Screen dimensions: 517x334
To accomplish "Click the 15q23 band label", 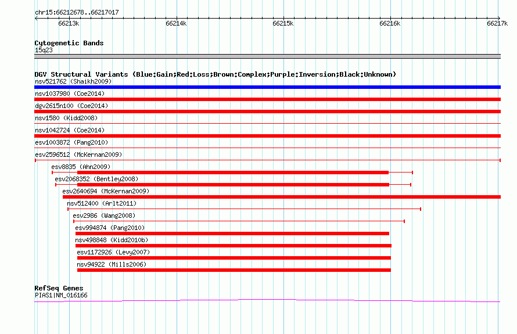I will pyautogui.click(x=44, y=50).
